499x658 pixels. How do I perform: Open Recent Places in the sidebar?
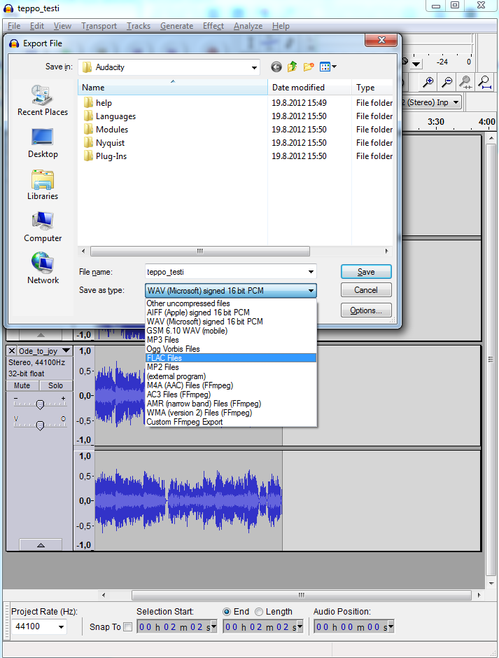[x=43, y=101]
